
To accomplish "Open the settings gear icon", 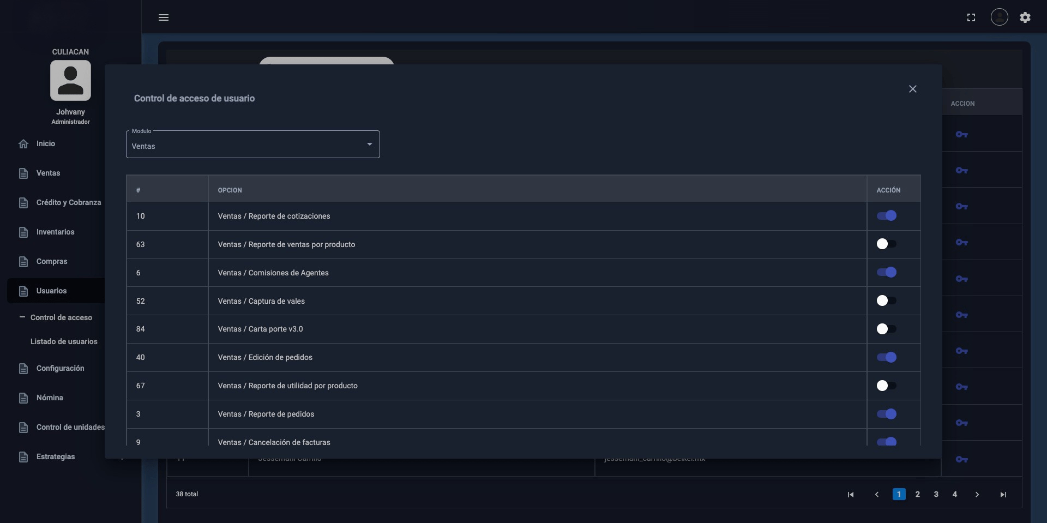I will click(x=1025, y=17).
